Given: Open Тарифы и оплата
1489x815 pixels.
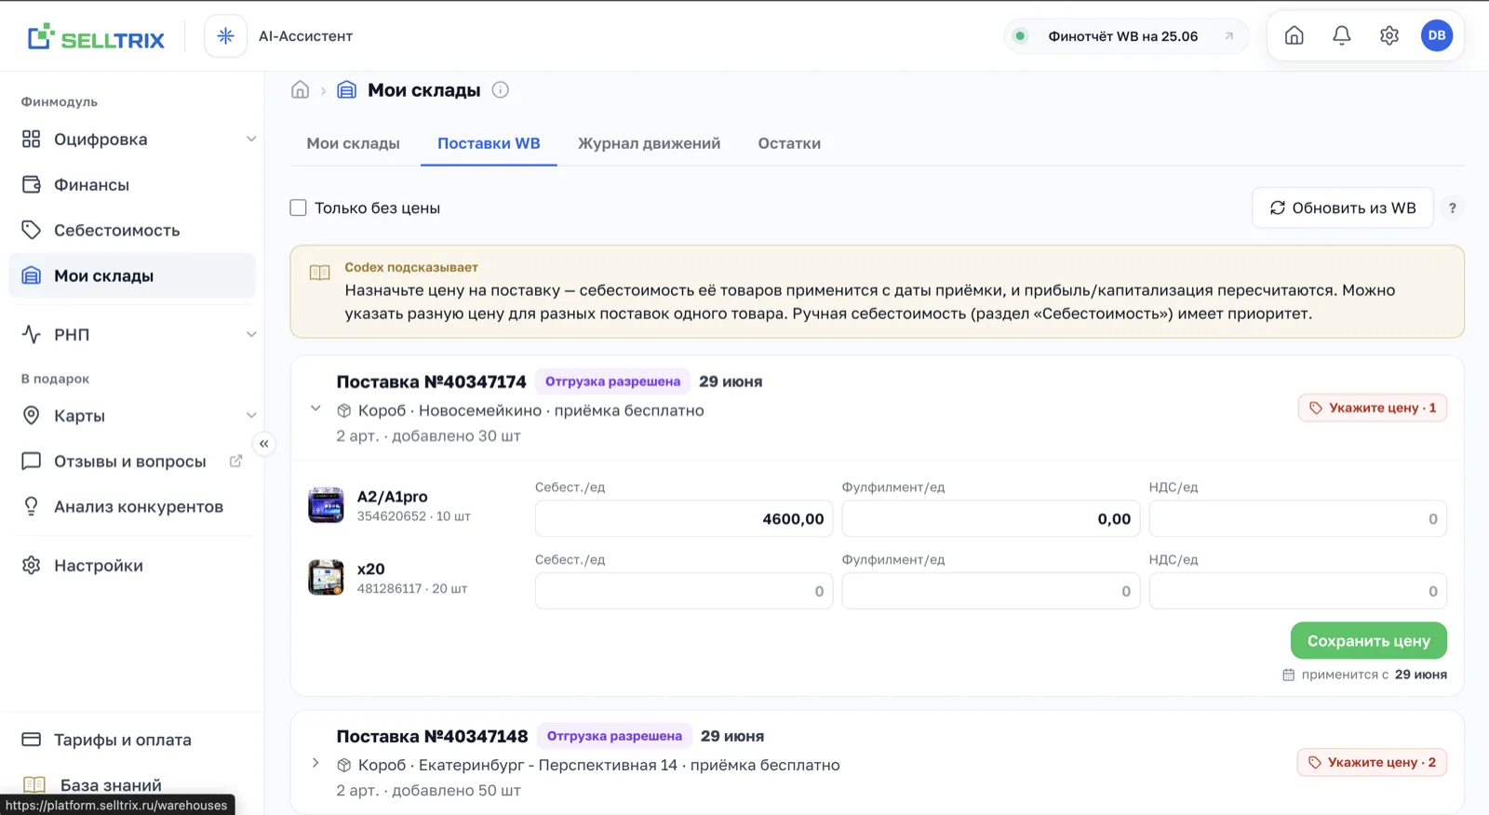Looking at the screenshot, I should coord(132,740).
